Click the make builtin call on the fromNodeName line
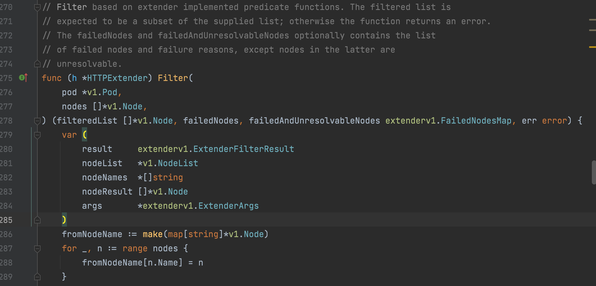The image size is (596, 286). point(152,234)
